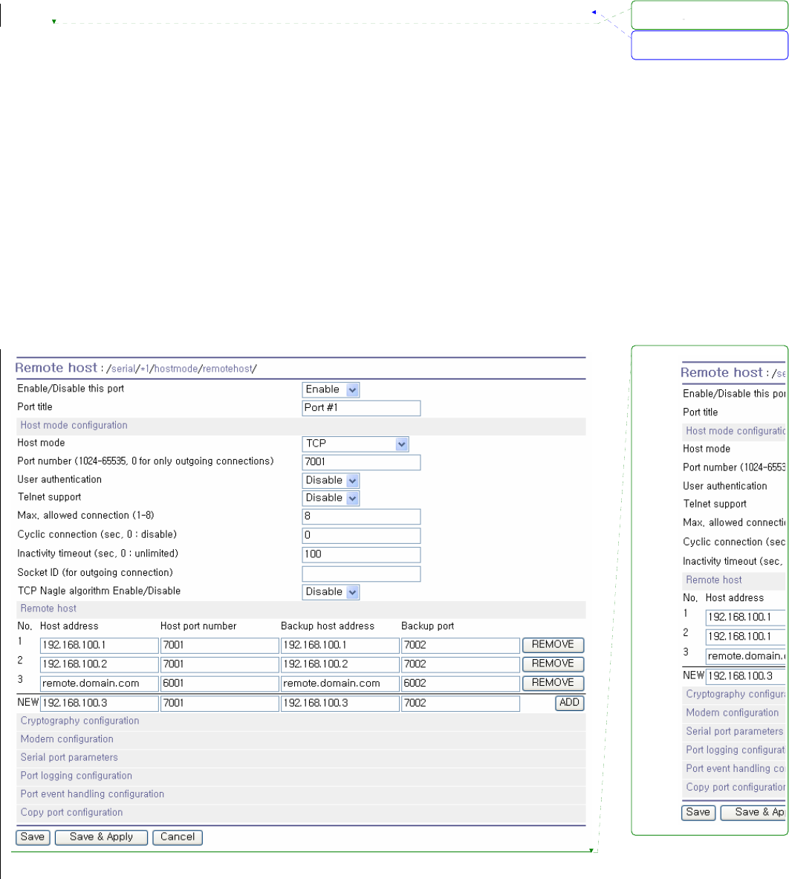
Task: Click Host address field in row 1
Action: [x=100, y=645]
